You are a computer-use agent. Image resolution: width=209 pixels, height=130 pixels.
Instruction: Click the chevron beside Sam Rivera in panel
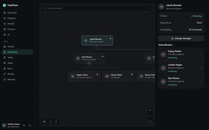(201, 82)
